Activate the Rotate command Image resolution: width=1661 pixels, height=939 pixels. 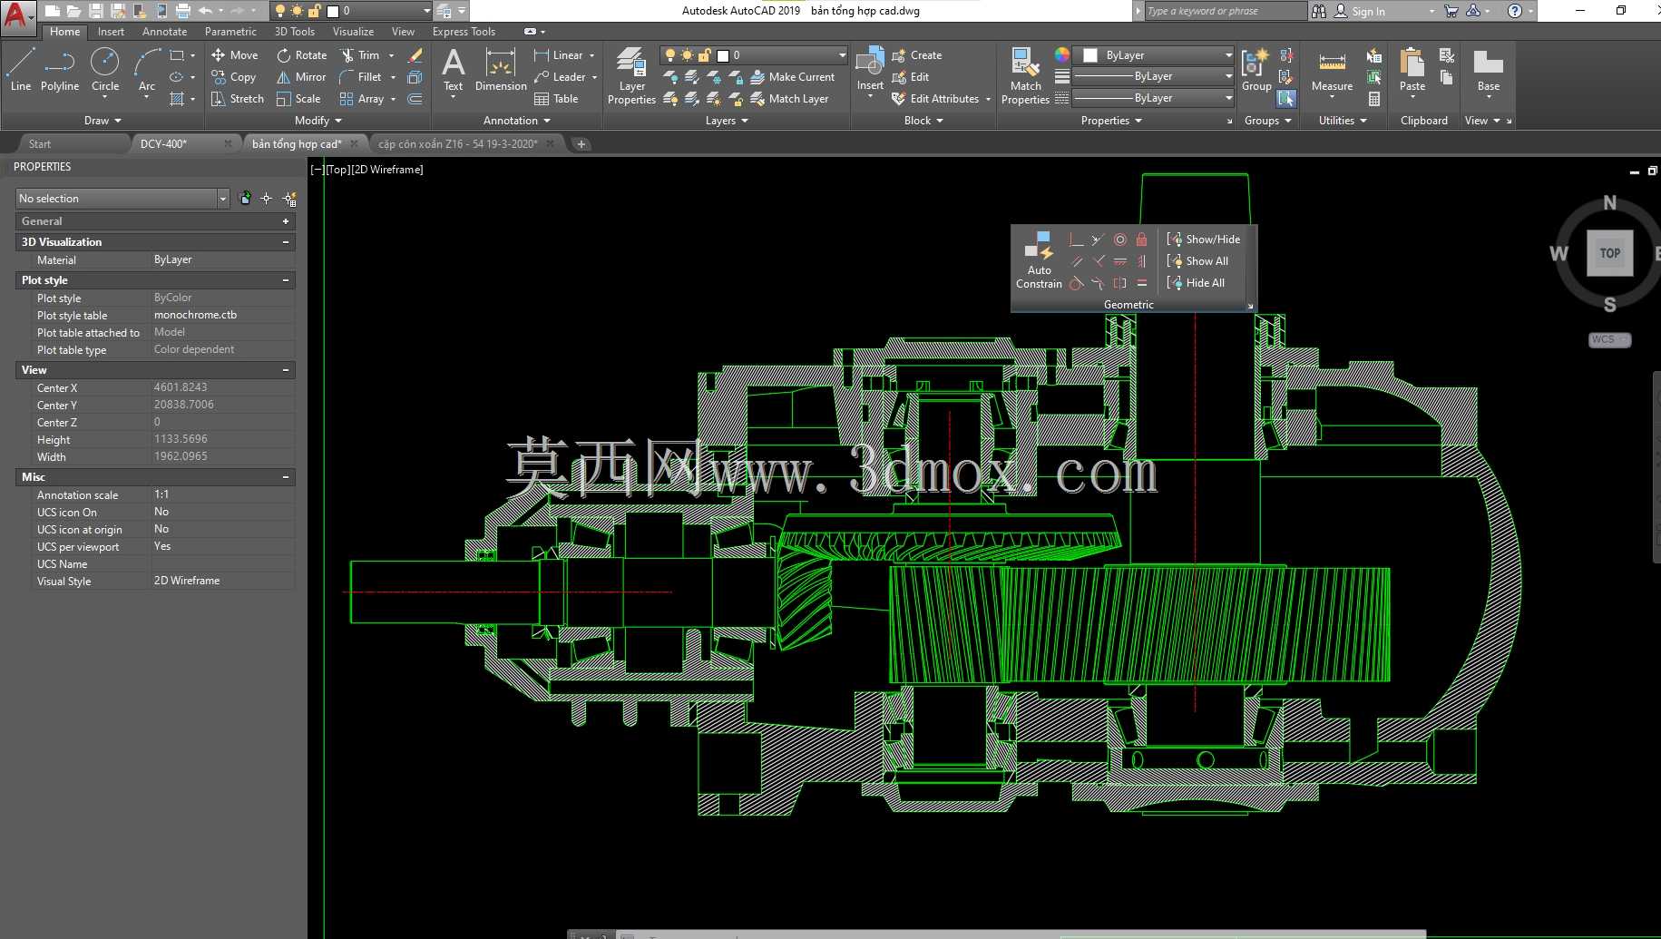pos(302,55)
